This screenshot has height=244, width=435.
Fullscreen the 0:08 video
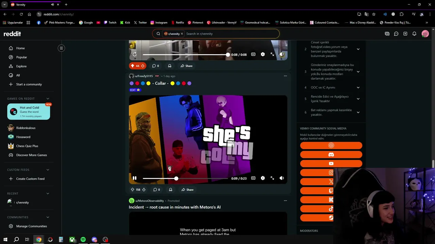tap(272, 54)
